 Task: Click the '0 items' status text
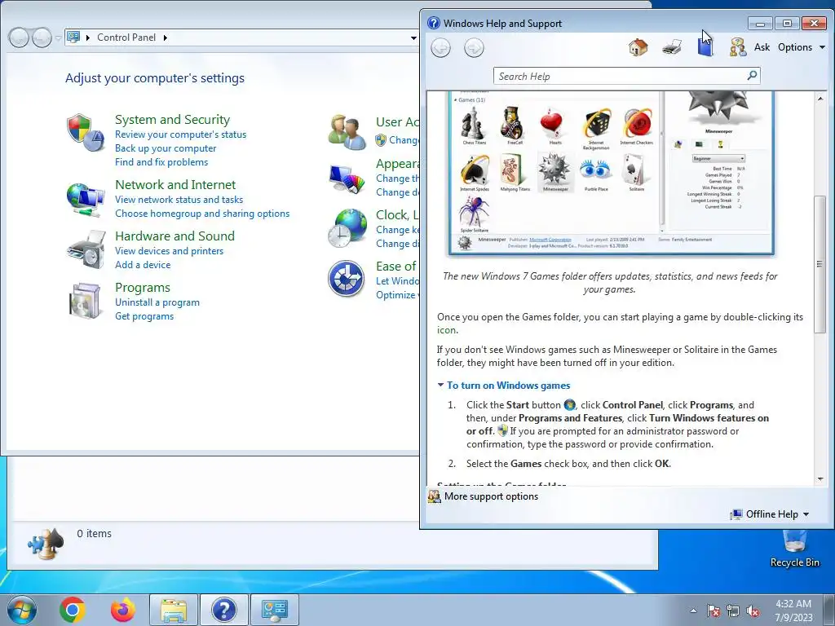tap(95, 533)
